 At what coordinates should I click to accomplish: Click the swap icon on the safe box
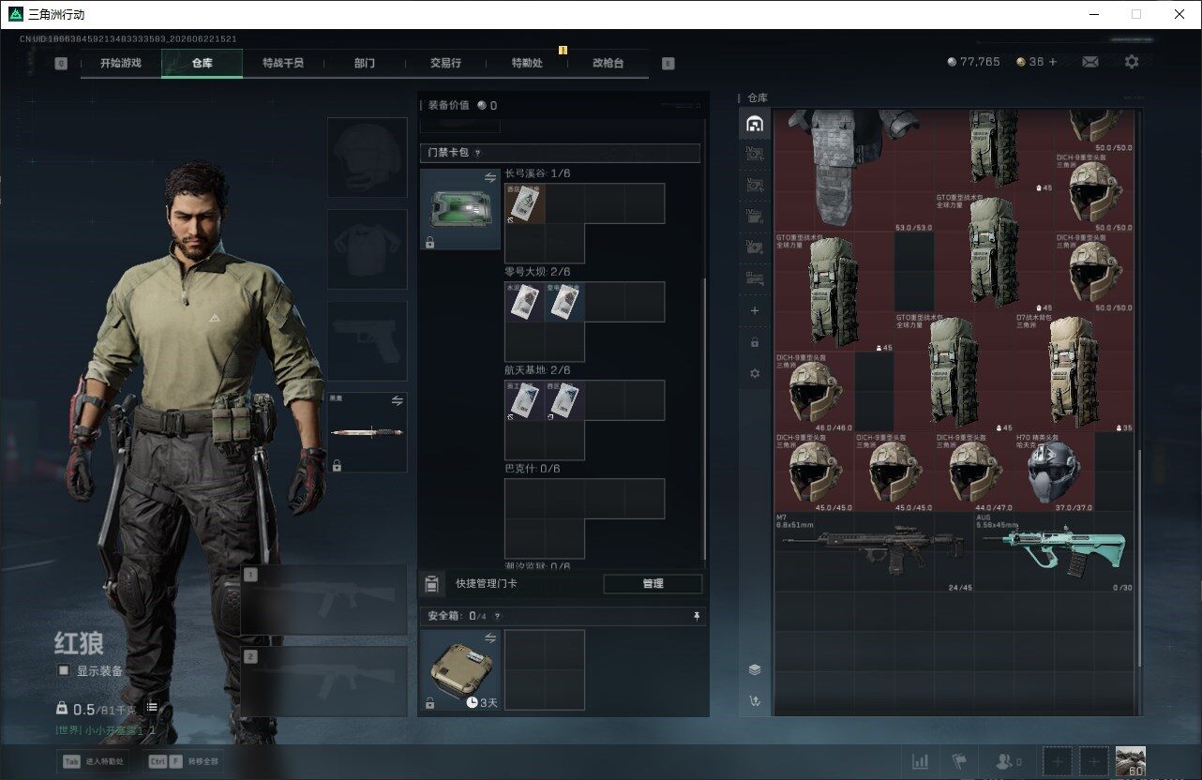coord(489,638)
